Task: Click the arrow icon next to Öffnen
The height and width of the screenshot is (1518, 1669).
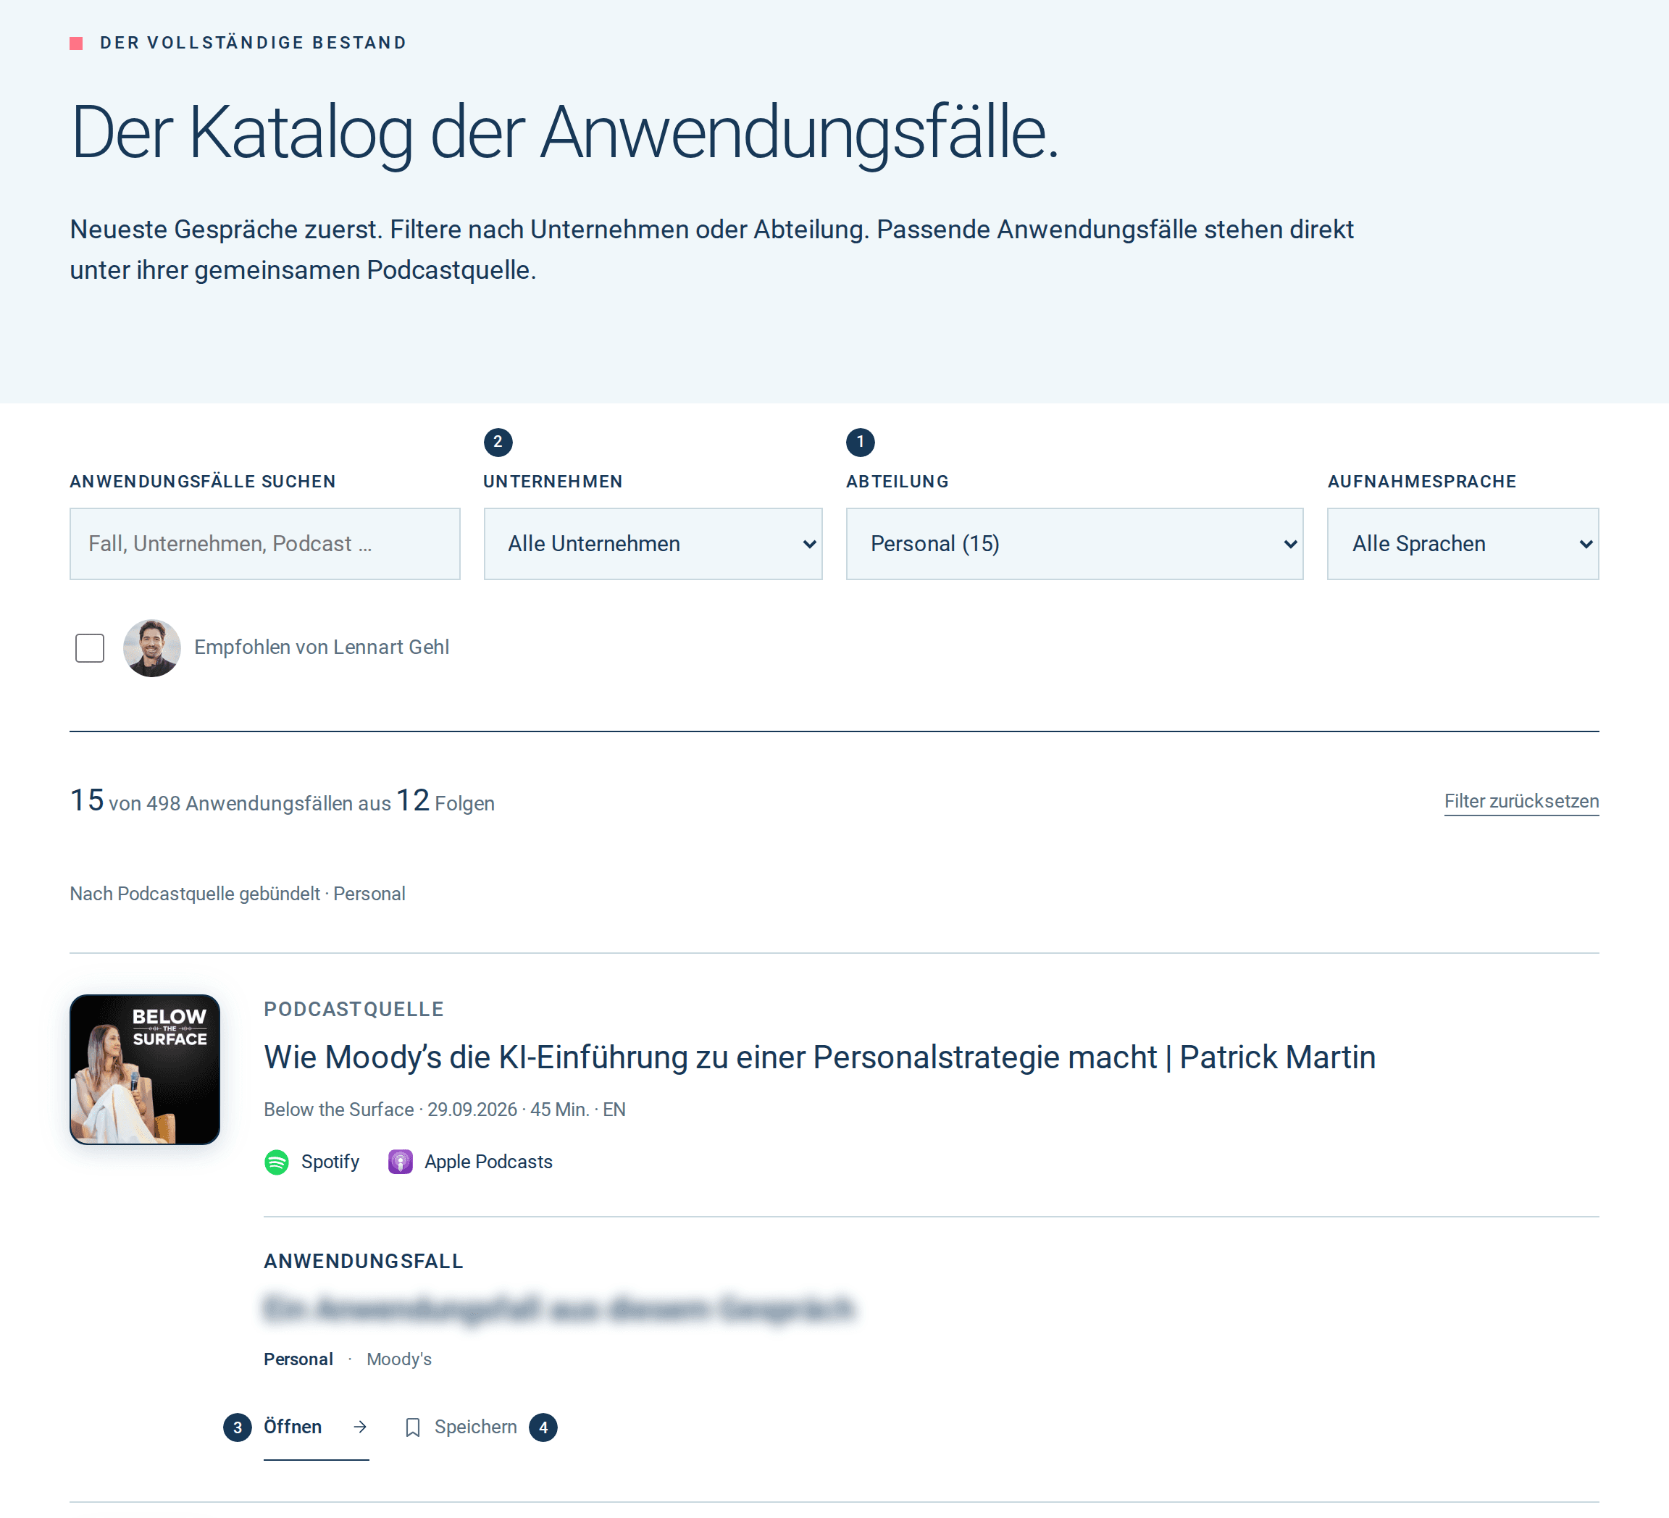Action: pos(360,1427)
